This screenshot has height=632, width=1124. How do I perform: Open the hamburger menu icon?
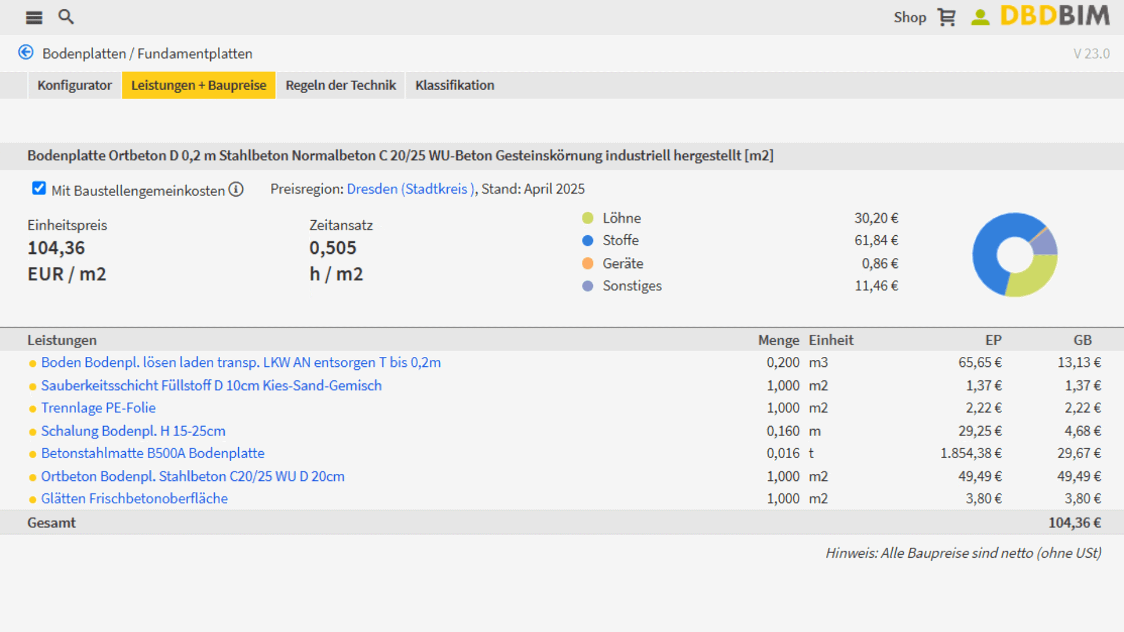click(34, 18)
